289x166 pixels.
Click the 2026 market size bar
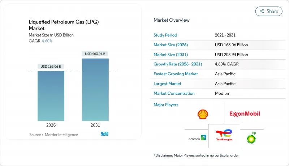(51, 96)
